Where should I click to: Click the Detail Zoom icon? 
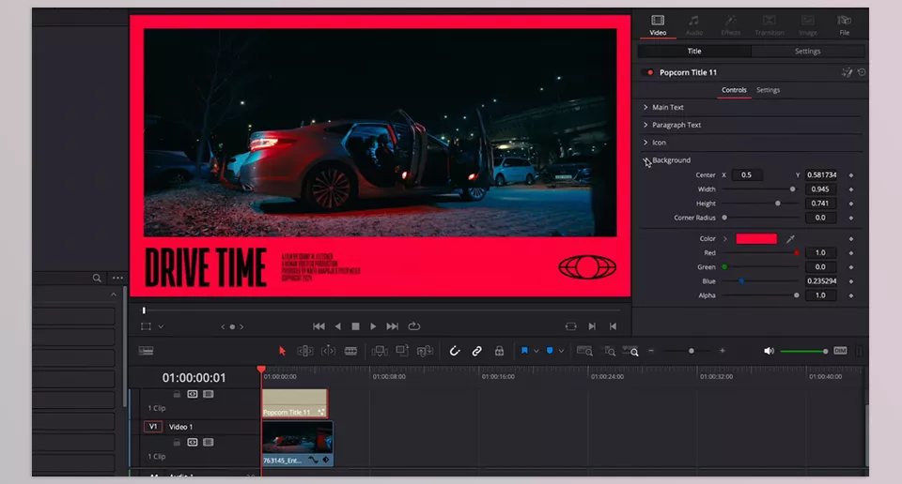tap(610, 351)
